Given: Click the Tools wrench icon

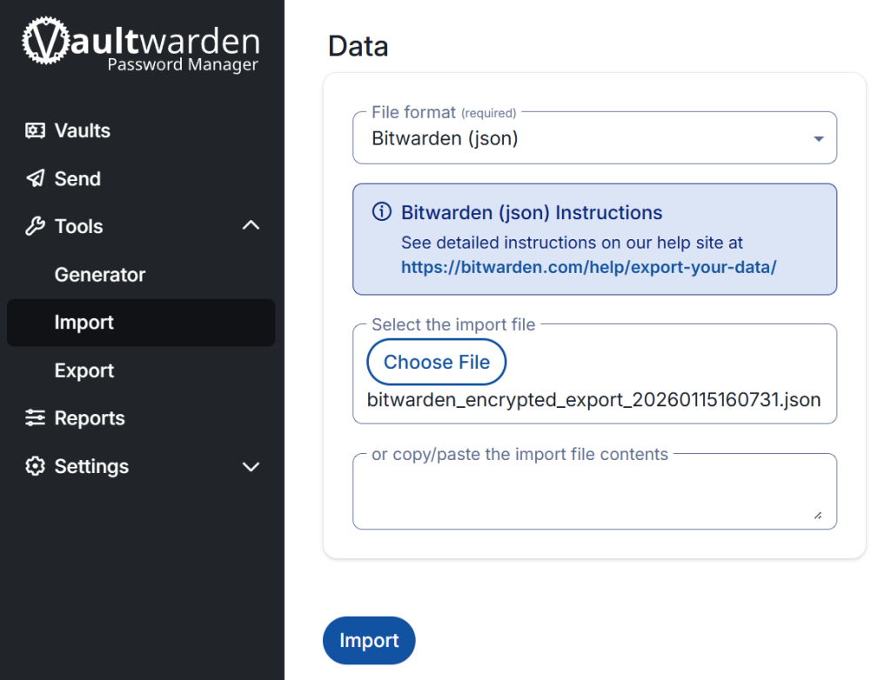Looking at the screenshot, I should pos(35,226).
